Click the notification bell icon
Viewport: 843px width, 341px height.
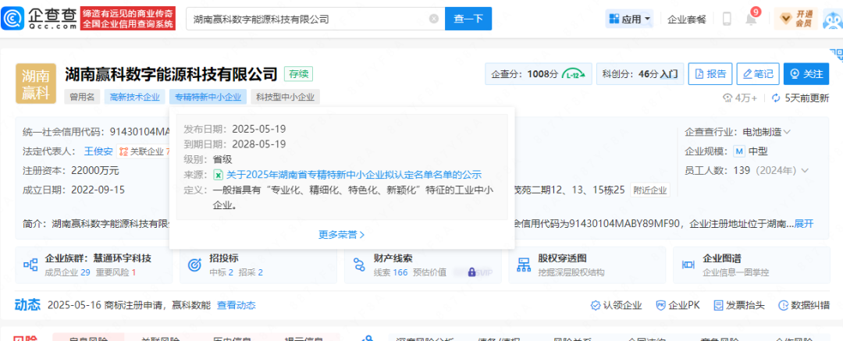click(751, 20)
